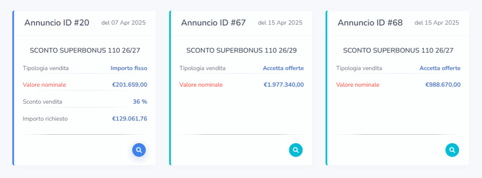
Task: Click the date 07 Apr 2025
Action: tap(128, 23)
